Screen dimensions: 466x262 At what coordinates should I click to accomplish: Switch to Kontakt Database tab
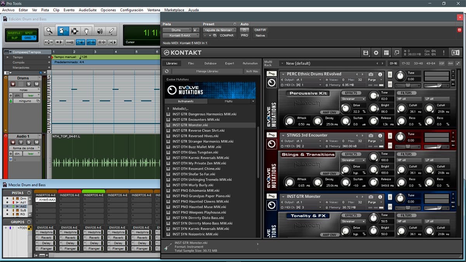(210, 63)
